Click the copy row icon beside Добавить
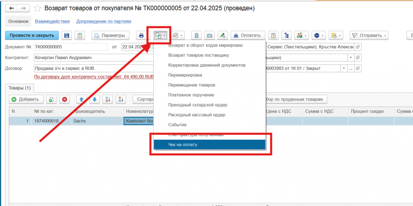The image size is (413, 206). (x=51, y=99)
